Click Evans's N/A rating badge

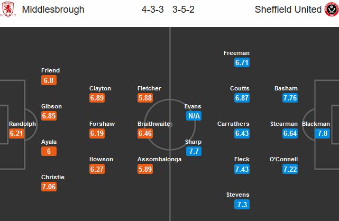tap(194, 116)
